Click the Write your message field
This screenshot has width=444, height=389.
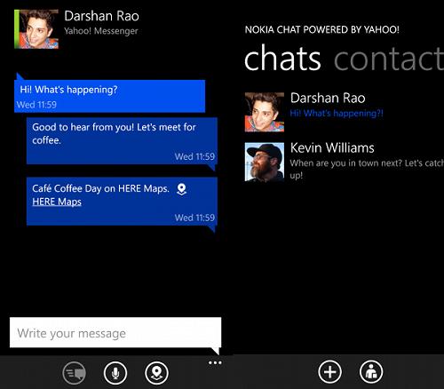[115, 332]
